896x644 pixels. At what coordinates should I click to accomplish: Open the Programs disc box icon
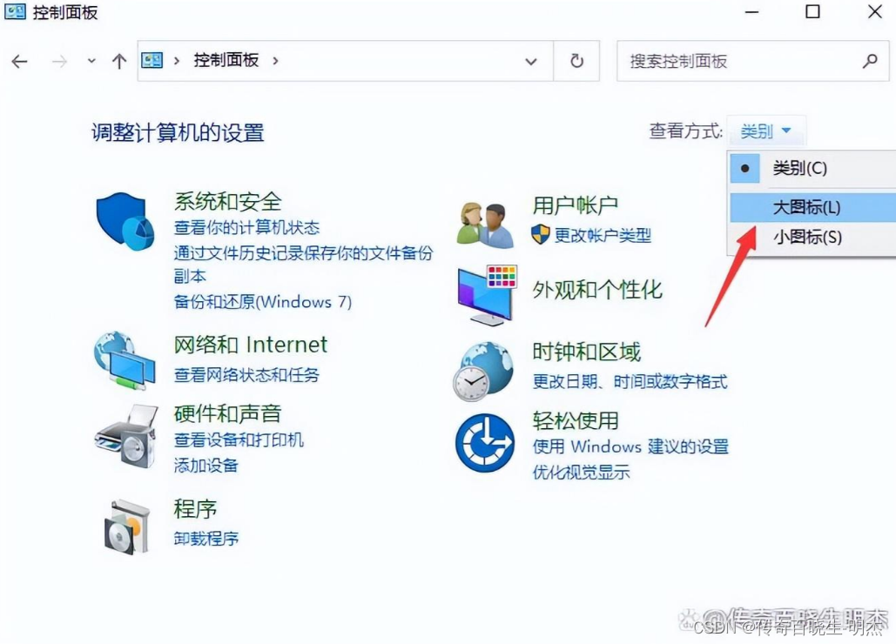tap(127, 527)
